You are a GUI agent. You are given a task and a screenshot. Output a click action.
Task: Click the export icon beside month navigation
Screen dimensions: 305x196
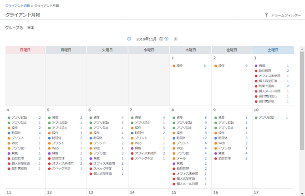(176, 39)
